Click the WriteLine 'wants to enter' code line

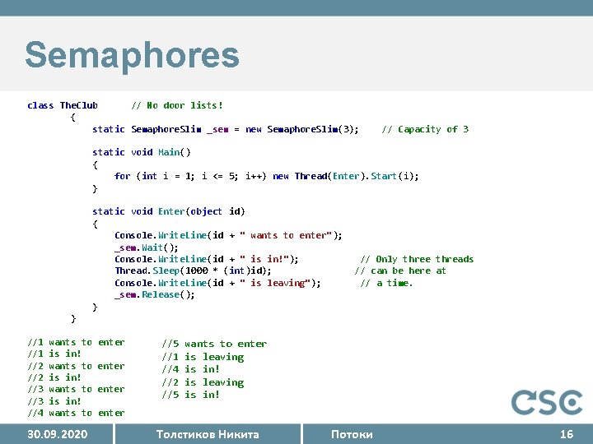(x=228, y=236)
